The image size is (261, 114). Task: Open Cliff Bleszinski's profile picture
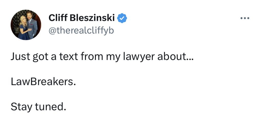(26, 25)
